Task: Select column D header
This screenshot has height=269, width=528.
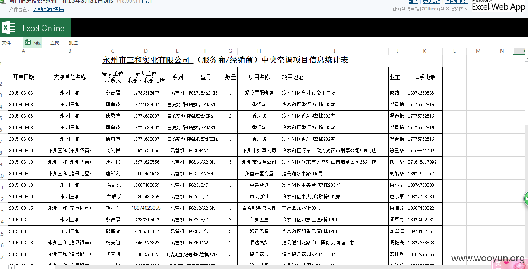Action: [146, 51]
